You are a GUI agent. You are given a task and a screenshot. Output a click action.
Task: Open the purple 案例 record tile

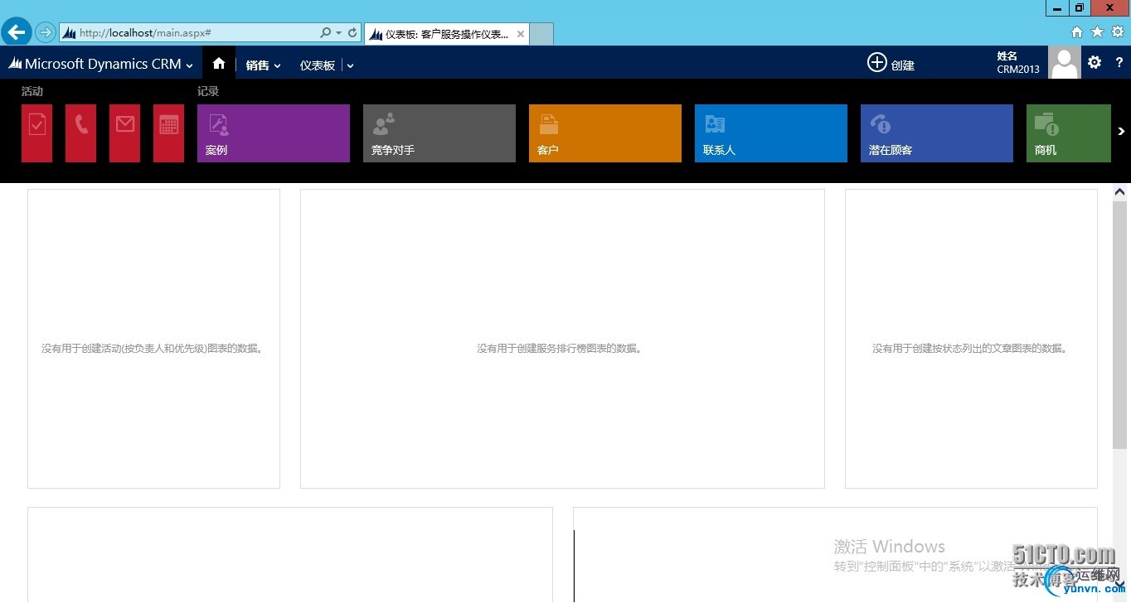pos(274,133)
